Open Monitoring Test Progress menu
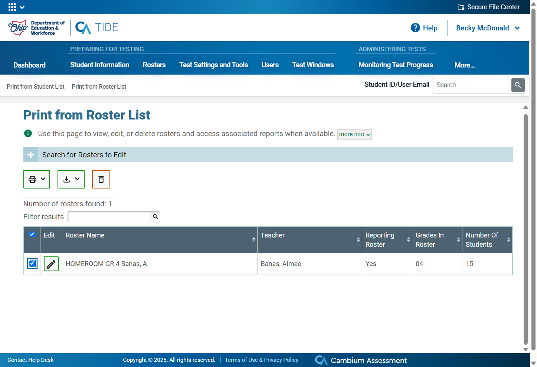 396,65
